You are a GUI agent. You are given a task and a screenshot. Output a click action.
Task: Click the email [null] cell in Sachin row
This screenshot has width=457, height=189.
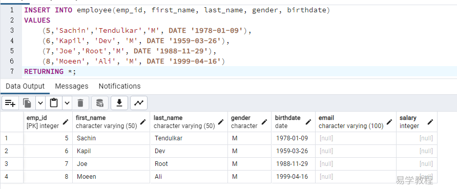coord(356,138)
